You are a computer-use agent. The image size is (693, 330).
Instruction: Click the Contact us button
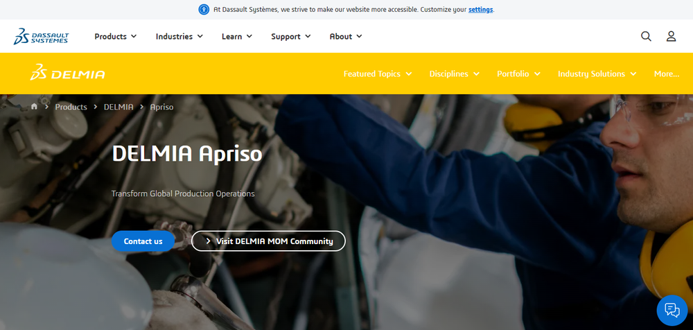(143, 241)
